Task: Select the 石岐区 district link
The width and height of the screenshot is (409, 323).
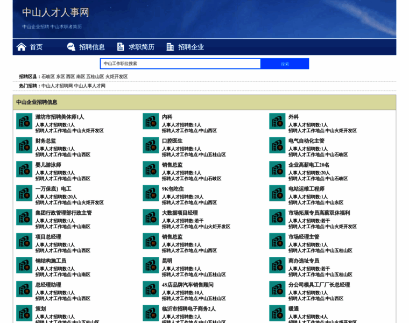Action: coord(48,76)
